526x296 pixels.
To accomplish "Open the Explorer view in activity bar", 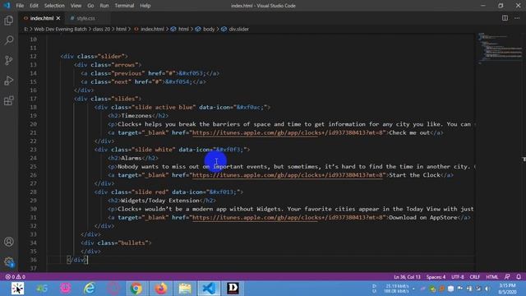I will [9, 21].
